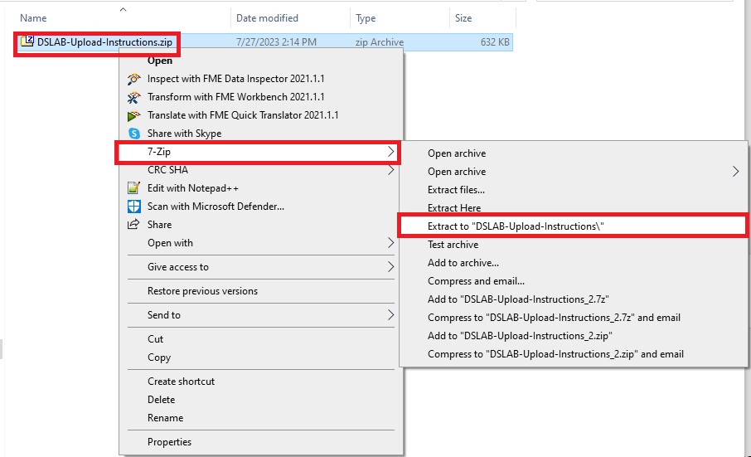Viewport: 751px width, 457px height.
Task: Sort files by the Name column header
Action: (33, 17)
